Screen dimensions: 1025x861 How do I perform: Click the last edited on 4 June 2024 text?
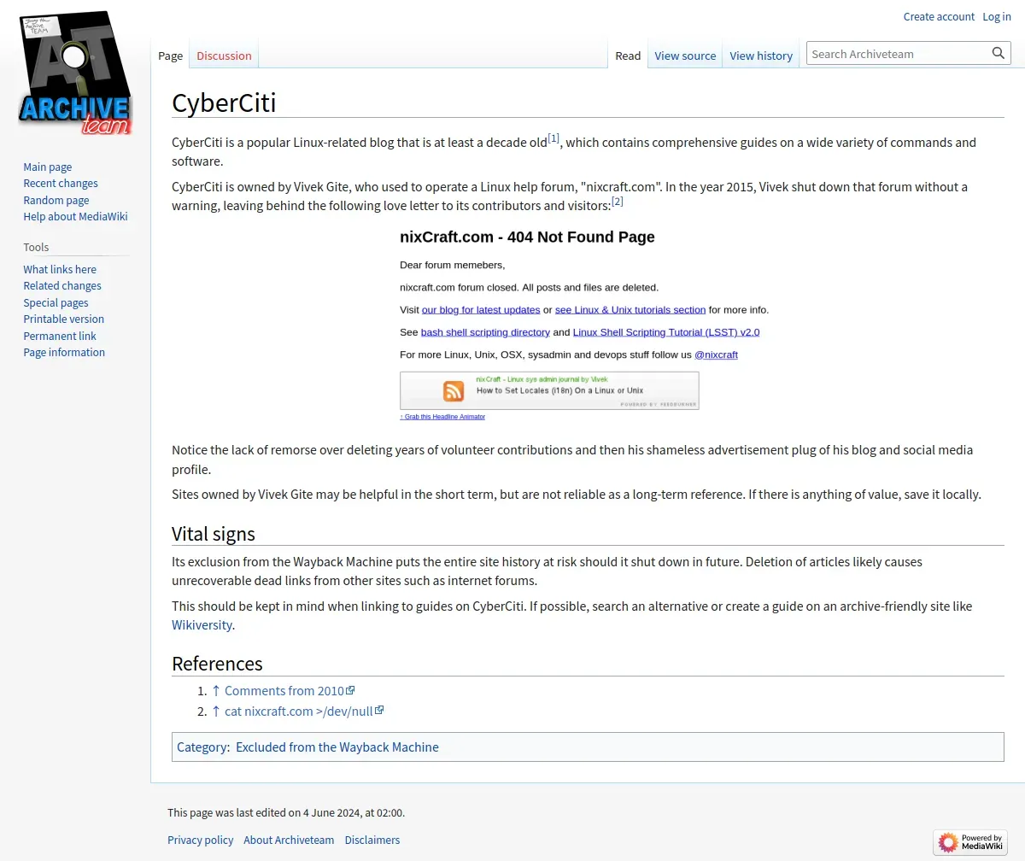286,813
